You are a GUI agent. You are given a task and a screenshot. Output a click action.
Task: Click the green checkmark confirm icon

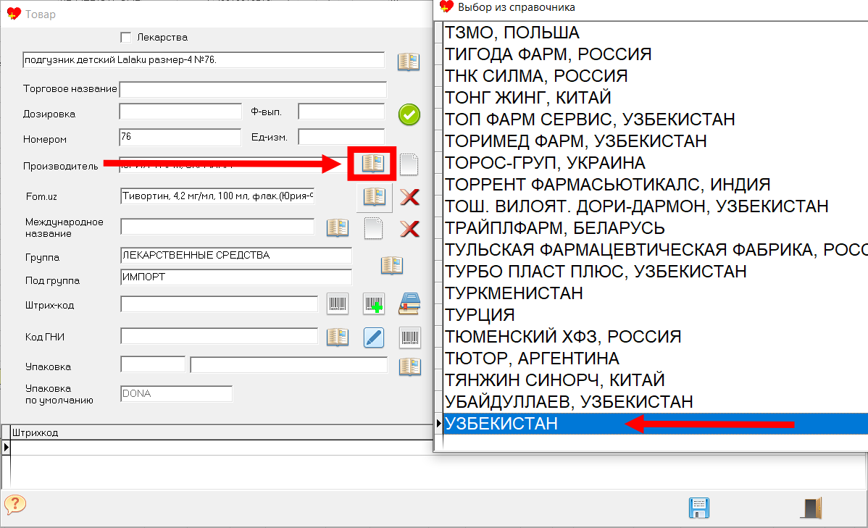coord(409,114)
